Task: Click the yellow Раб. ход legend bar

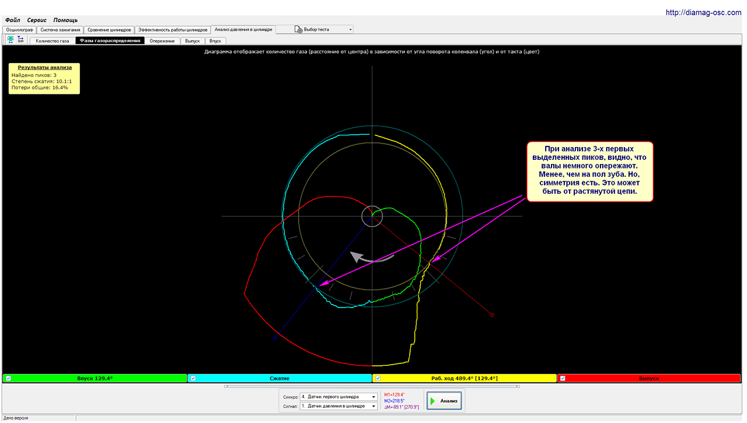Action: (465, 378)
